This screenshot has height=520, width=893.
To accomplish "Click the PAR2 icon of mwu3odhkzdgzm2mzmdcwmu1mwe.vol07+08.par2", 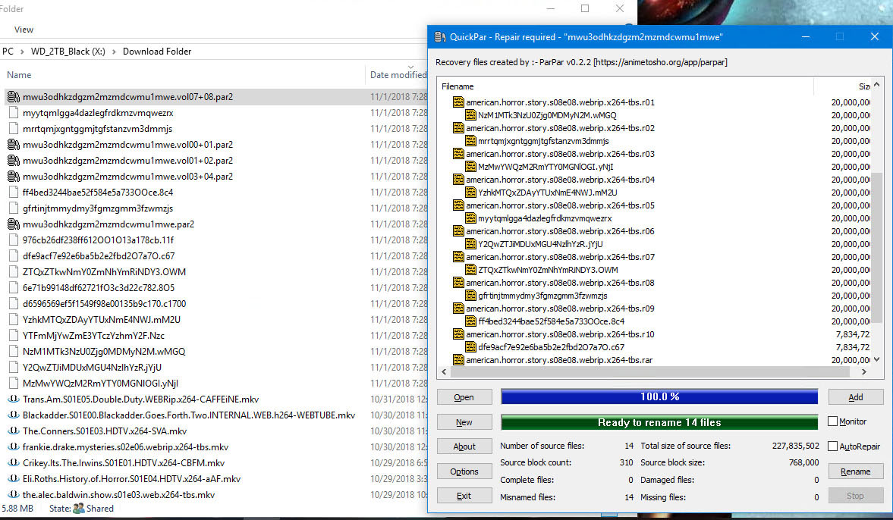I will click(13, 97).
